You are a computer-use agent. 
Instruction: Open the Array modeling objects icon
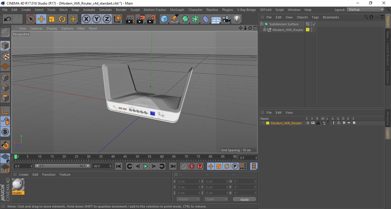[196, 19]
